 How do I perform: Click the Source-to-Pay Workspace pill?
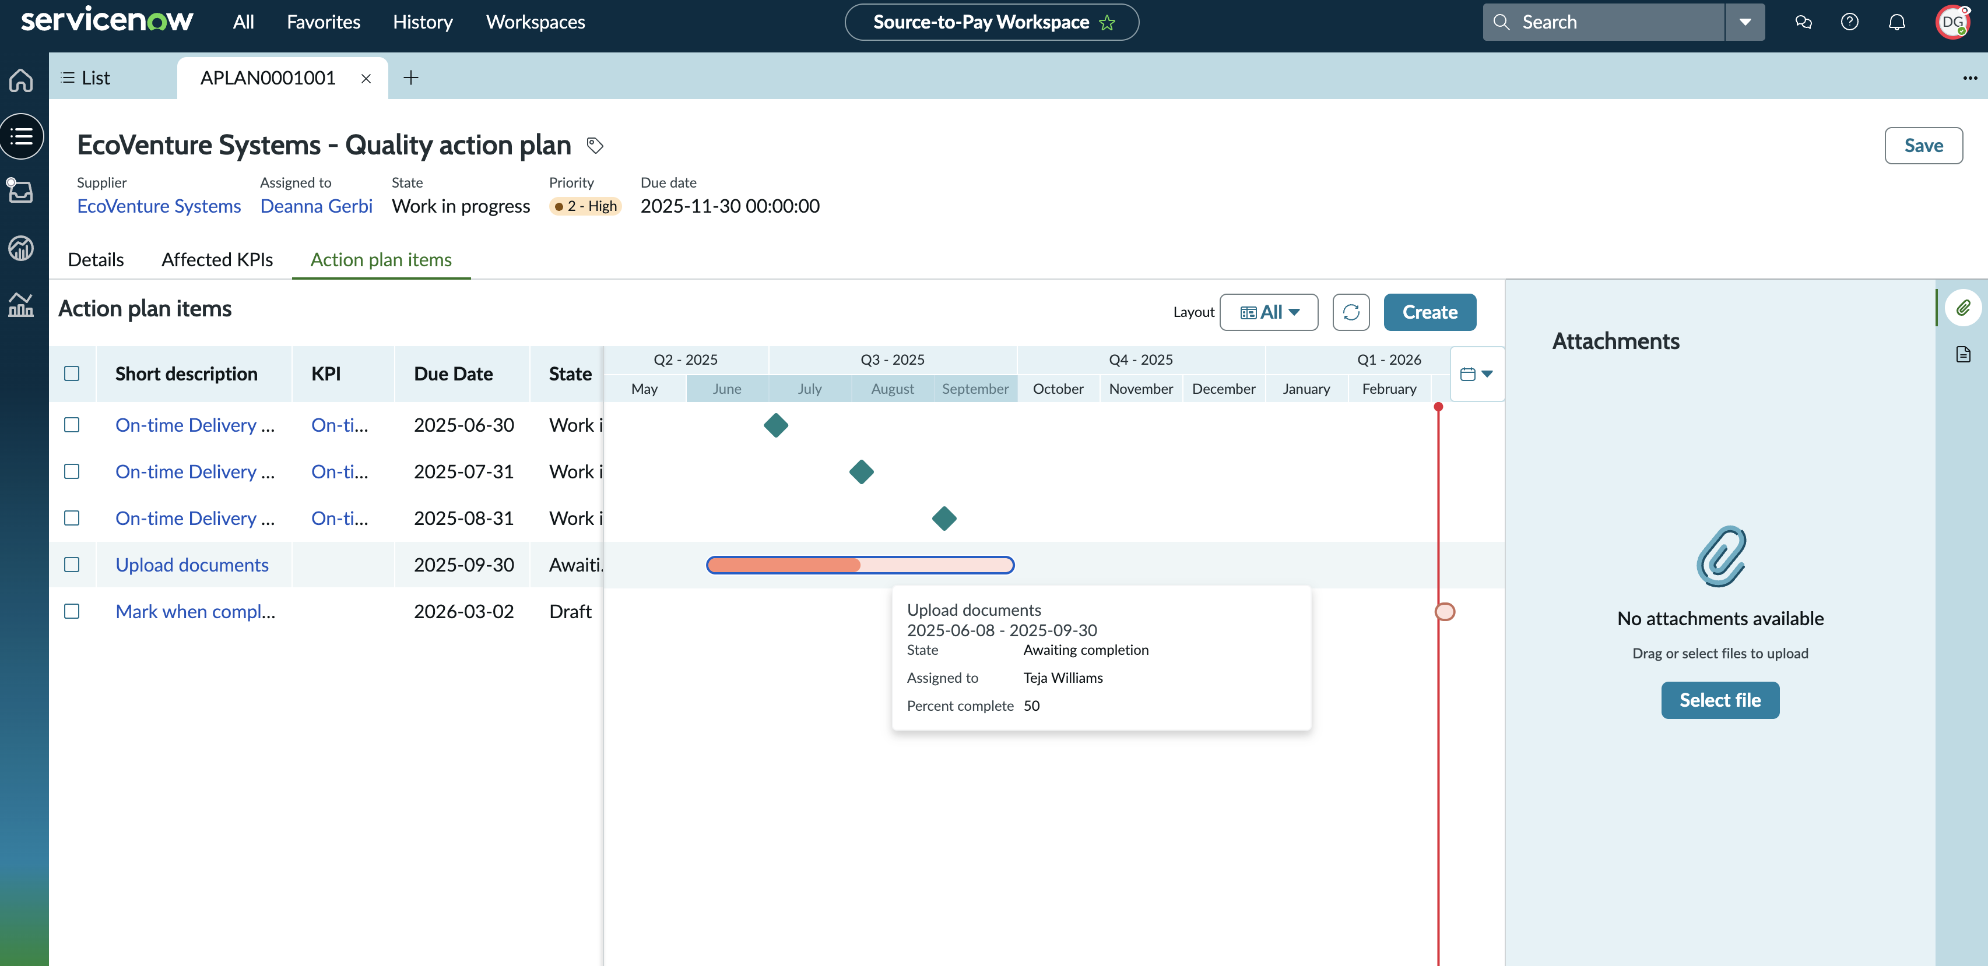pos(992,22)
